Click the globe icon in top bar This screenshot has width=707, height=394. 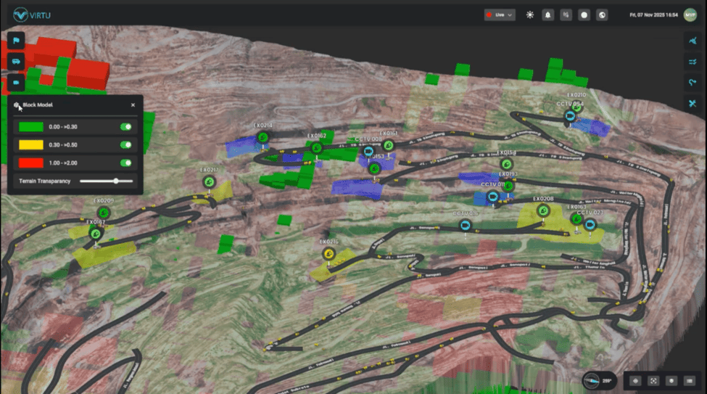click(x=601, y=15)
